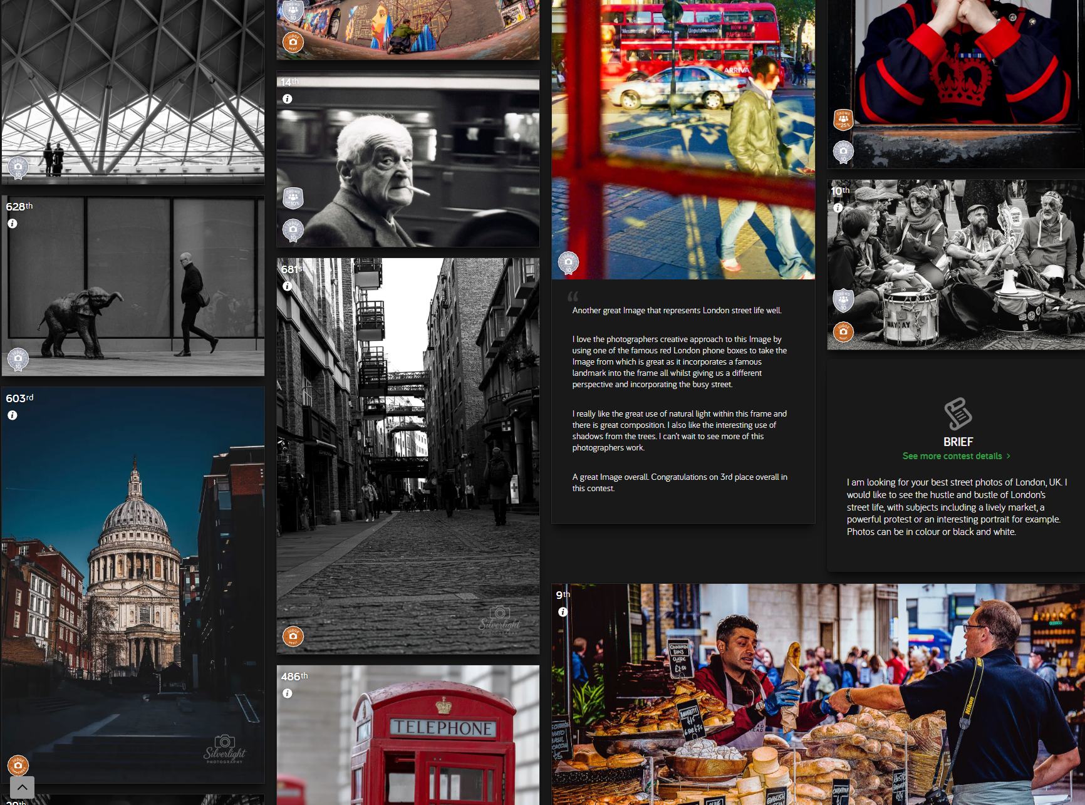
Task: Open the cobbled alley black-and-white photo
Action: tap(408, 456)
